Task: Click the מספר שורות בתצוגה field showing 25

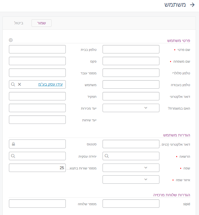Action: click(37, 168)
